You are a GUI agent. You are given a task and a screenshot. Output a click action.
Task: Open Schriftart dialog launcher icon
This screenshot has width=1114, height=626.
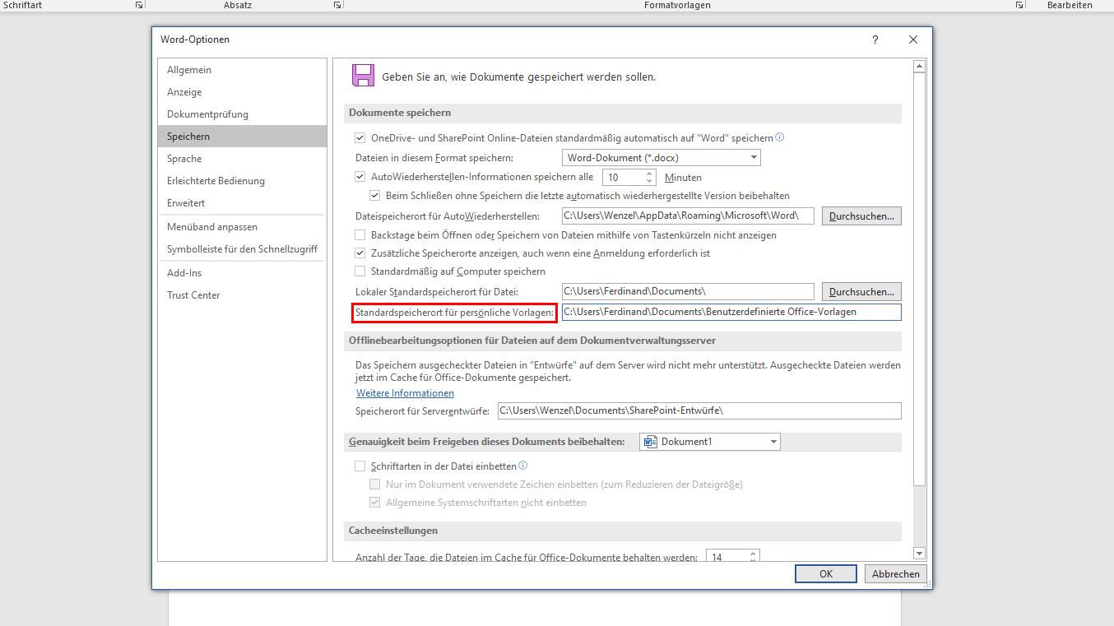tap(138, 5)
